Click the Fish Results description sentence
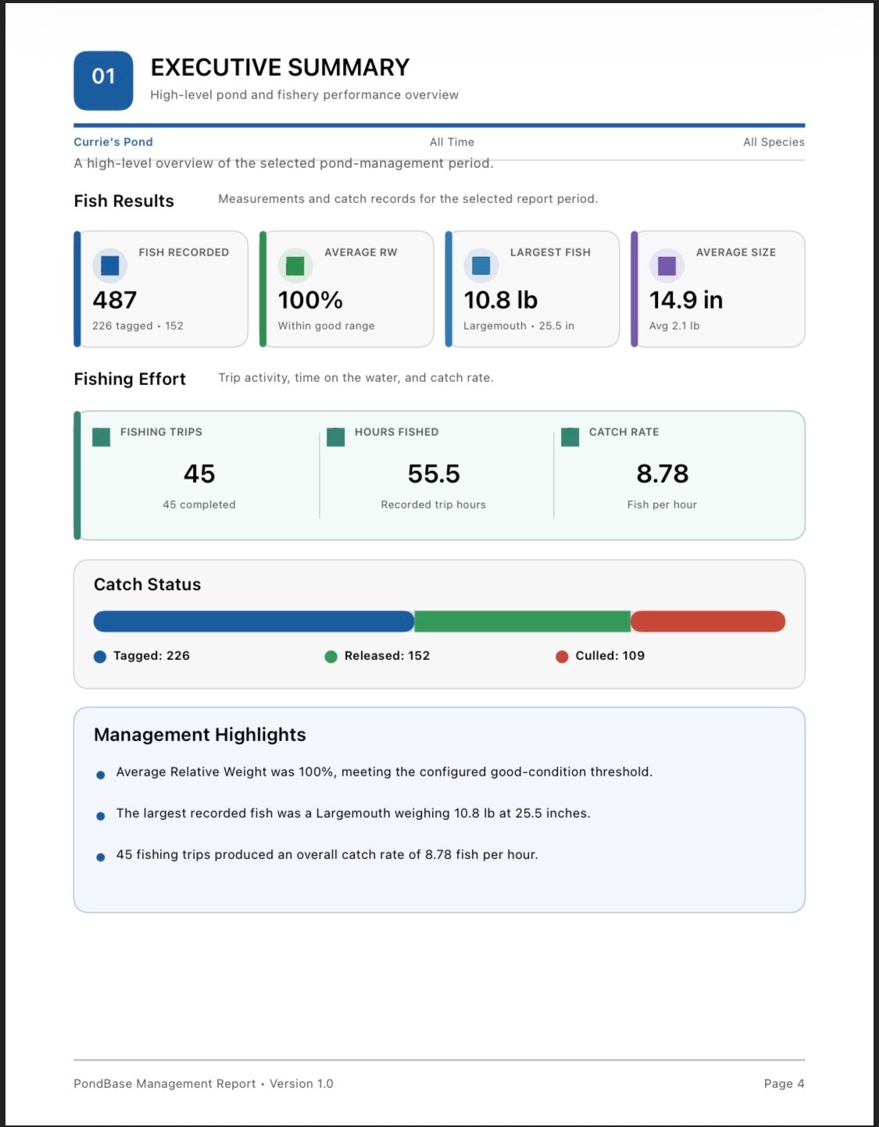Screen dimensions: 879x1127 [x=408, y=199]
